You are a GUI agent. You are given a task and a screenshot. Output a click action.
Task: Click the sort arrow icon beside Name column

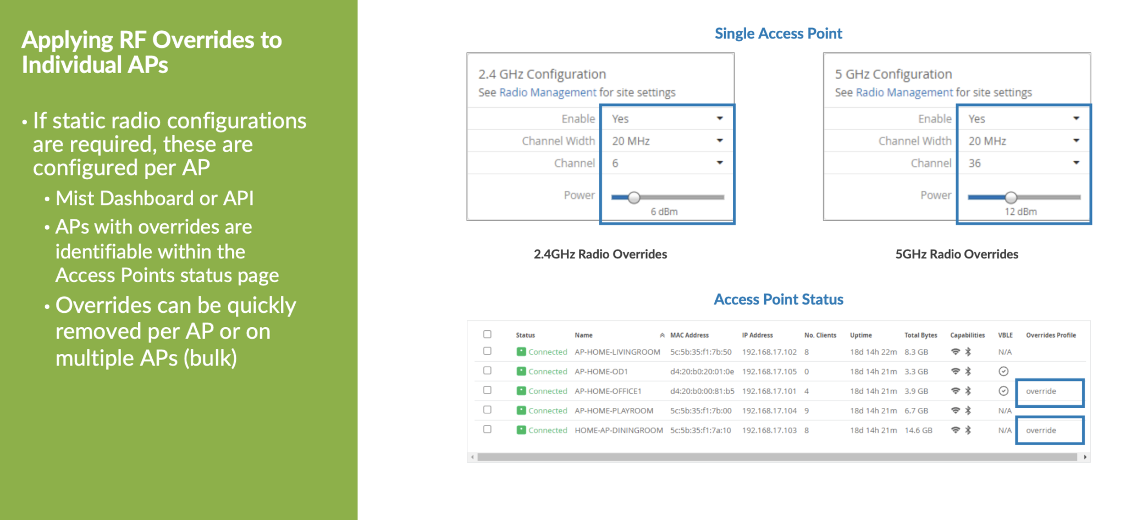[662, 335]
